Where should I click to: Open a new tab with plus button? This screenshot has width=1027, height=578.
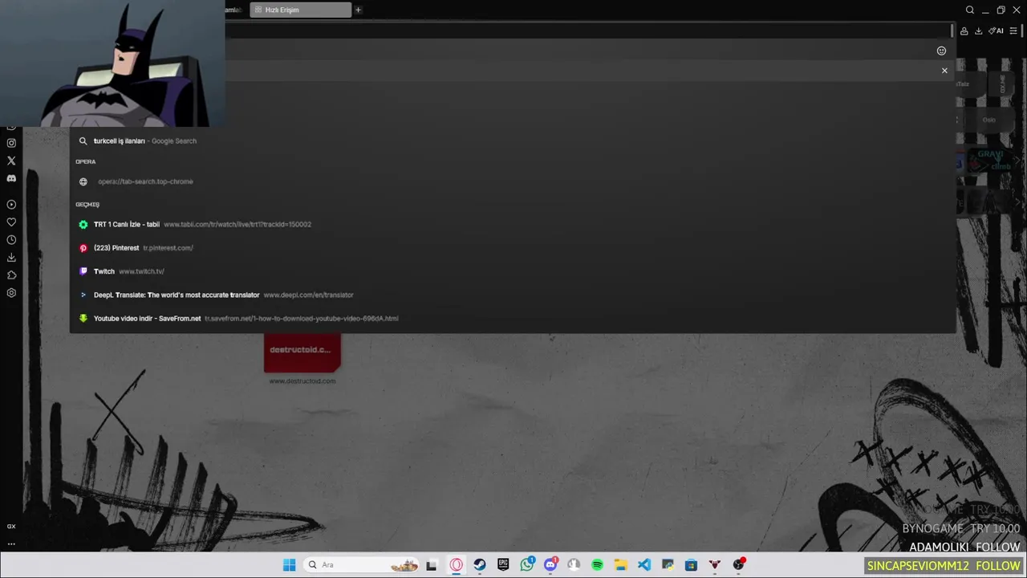tap(358, 10)
